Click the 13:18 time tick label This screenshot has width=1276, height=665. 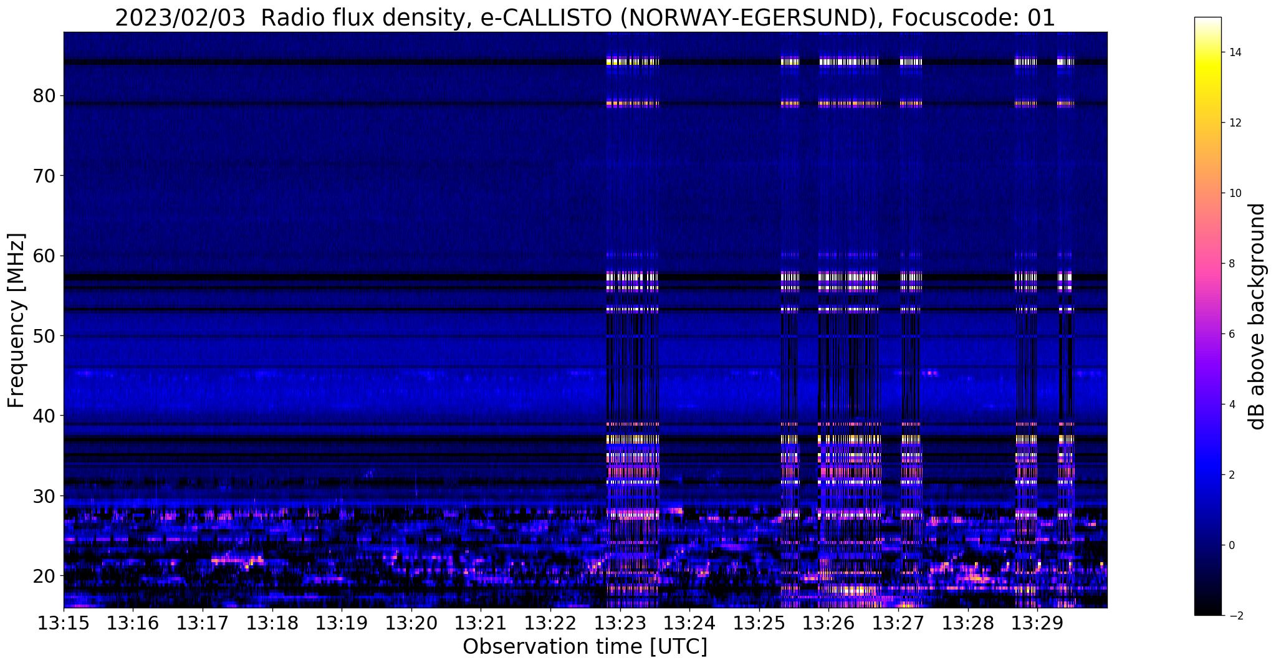coord(272,623)
